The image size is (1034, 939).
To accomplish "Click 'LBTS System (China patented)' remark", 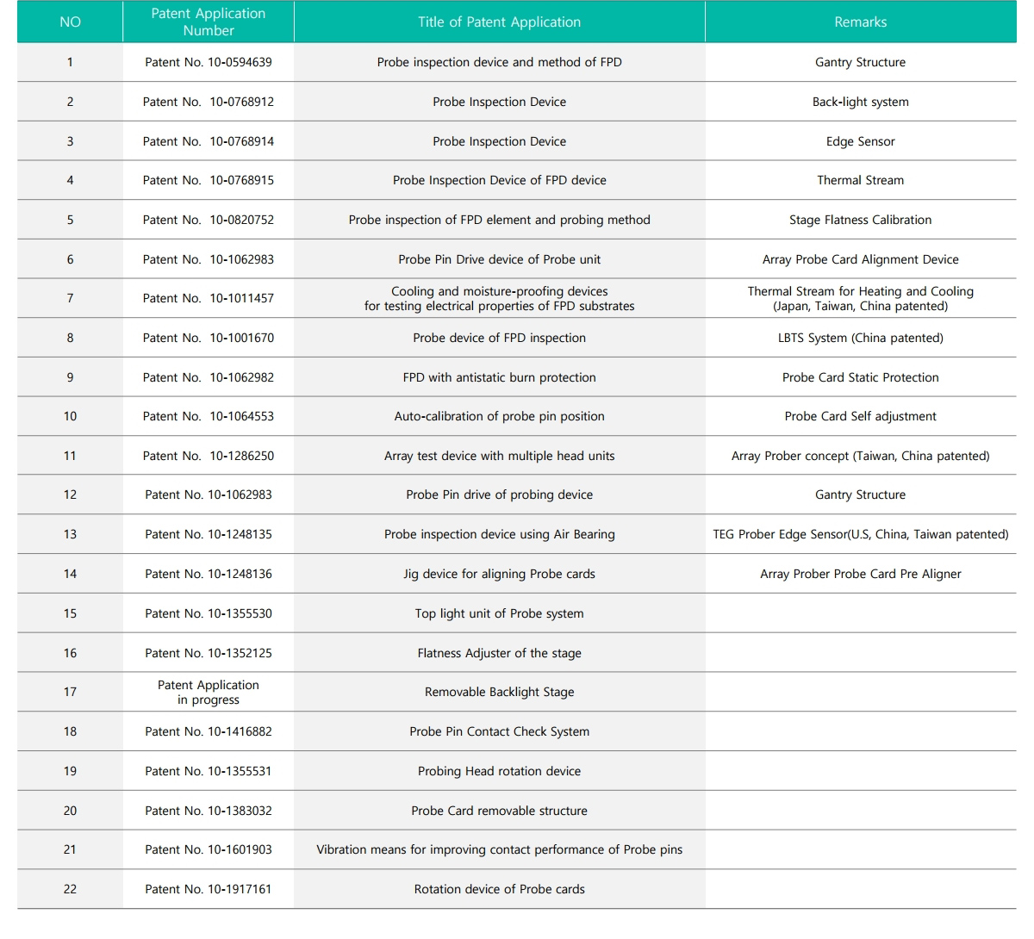I will point(860,338).
